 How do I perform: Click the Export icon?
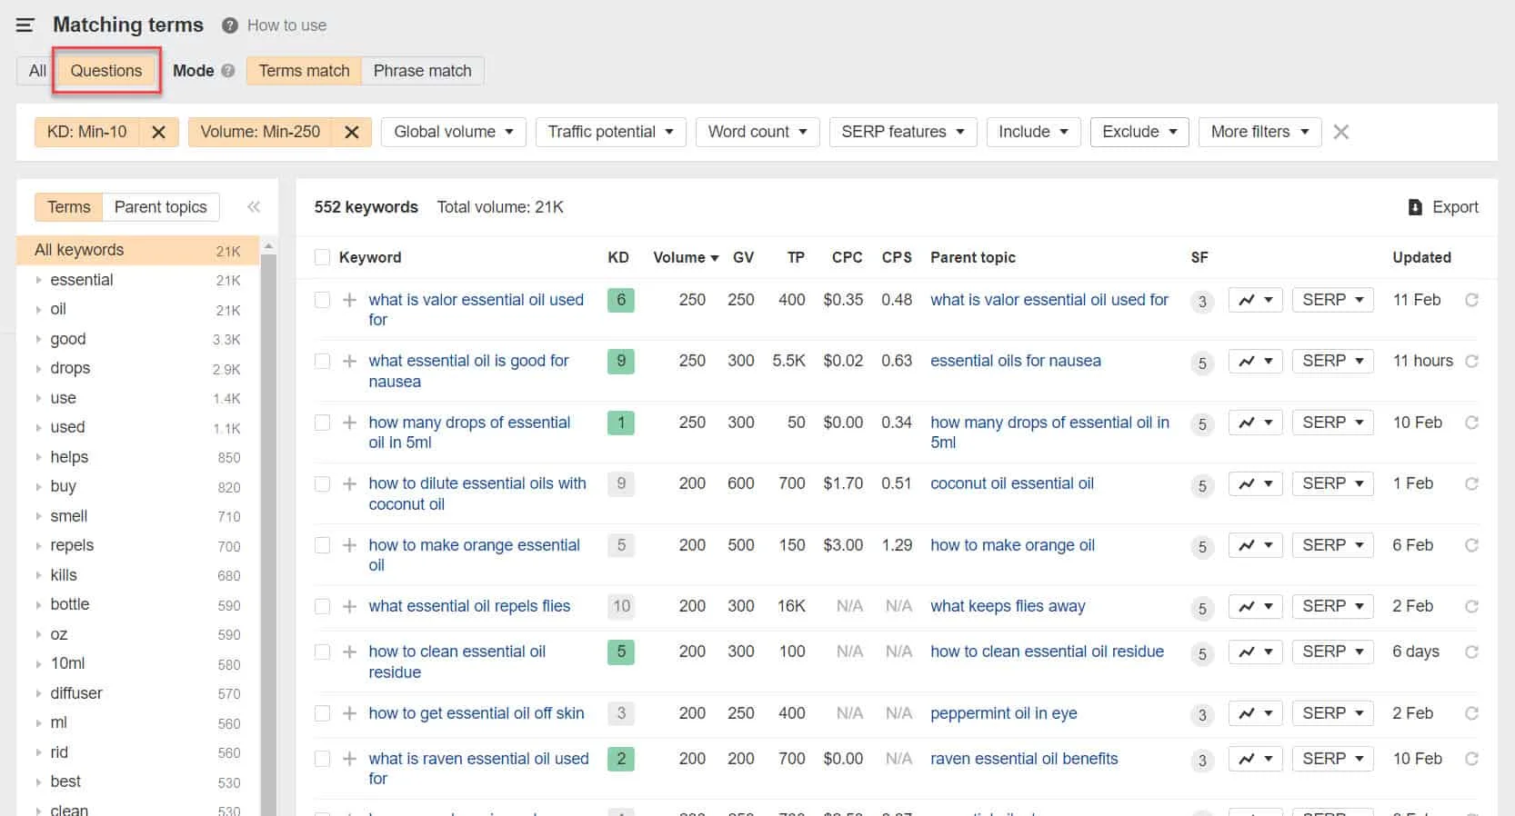point(1415,207)
